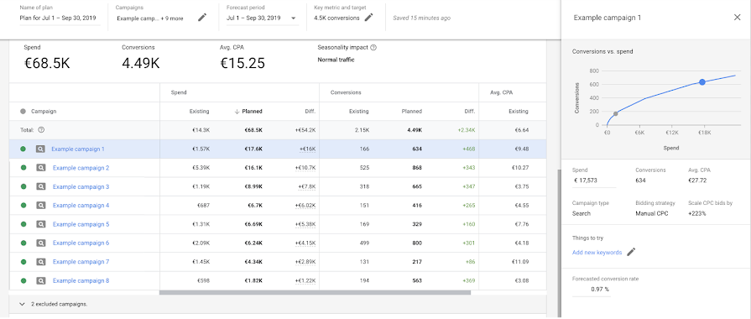Click the blue planned point on the chart

pos(702,82)
